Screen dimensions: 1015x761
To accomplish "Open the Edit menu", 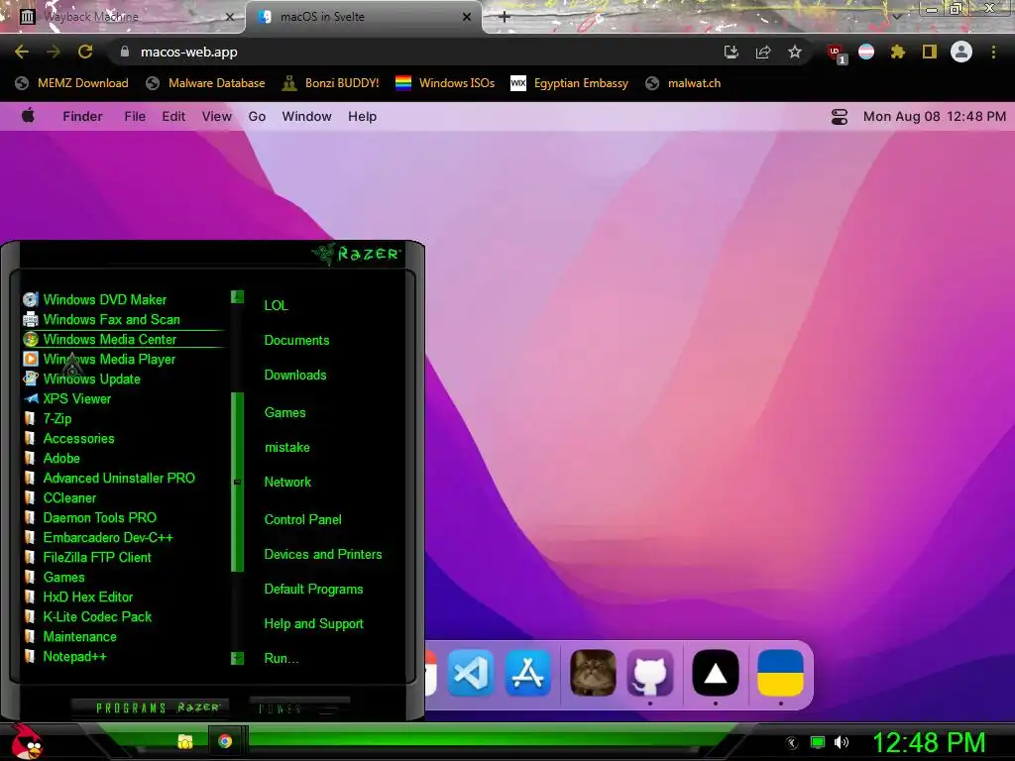I will (173, 117).
